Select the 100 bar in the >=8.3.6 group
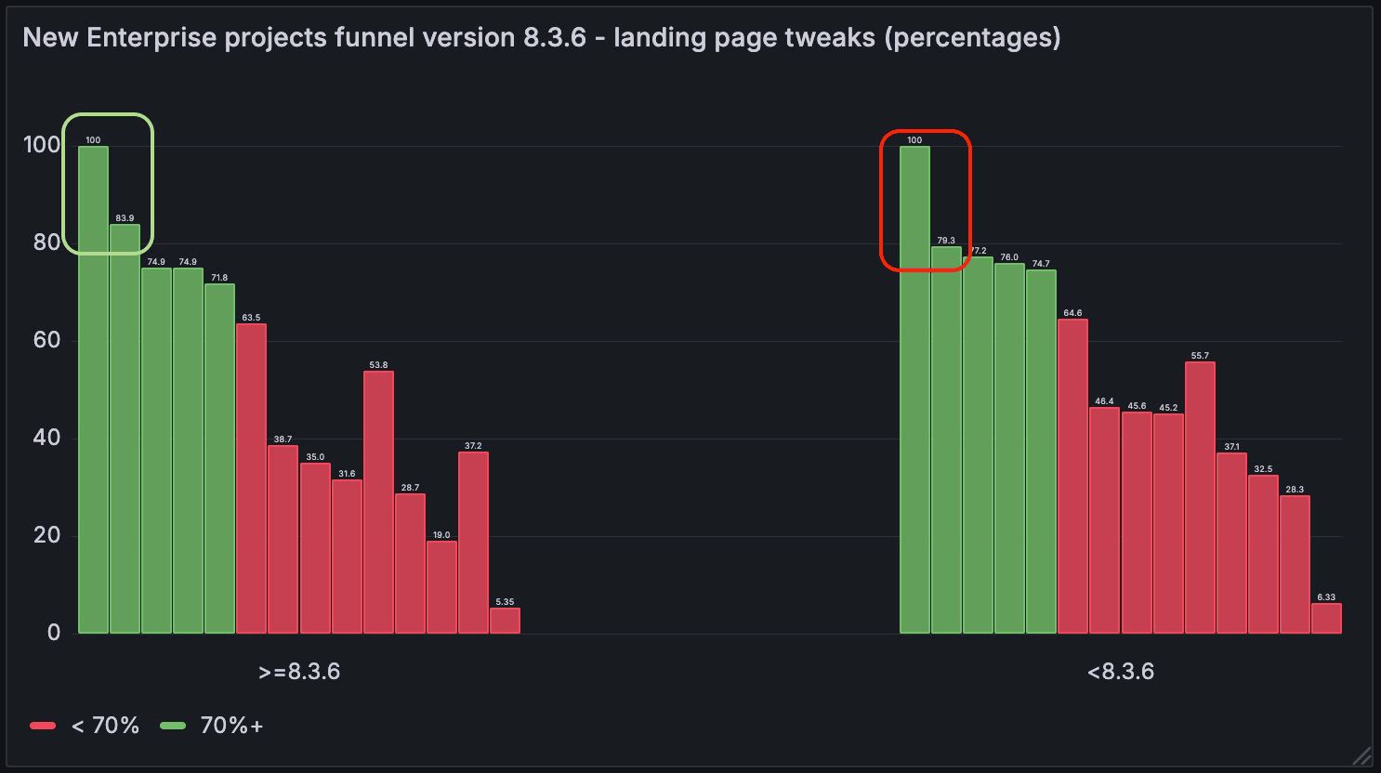 [x=93, y=390]
